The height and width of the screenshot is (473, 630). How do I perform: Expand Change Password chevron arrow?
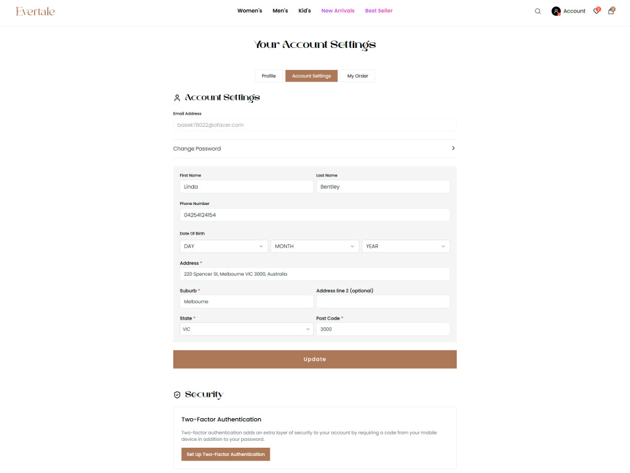[x=453, y=148]
